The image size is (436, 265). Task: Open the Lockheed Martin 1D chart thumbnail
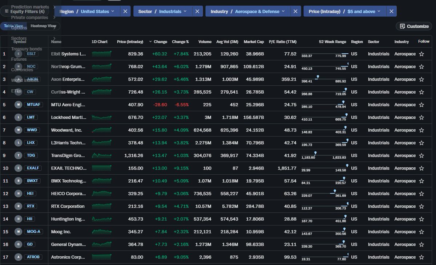[x=102, y=117]
